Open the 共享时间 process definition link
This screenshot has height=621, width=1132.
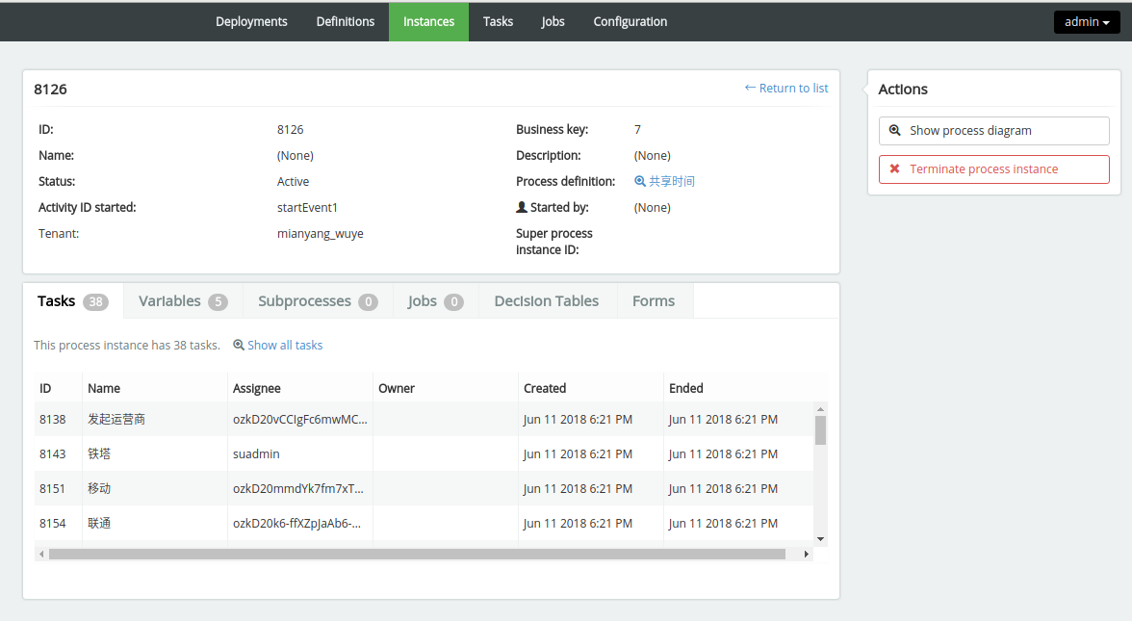tap(672, 181)
